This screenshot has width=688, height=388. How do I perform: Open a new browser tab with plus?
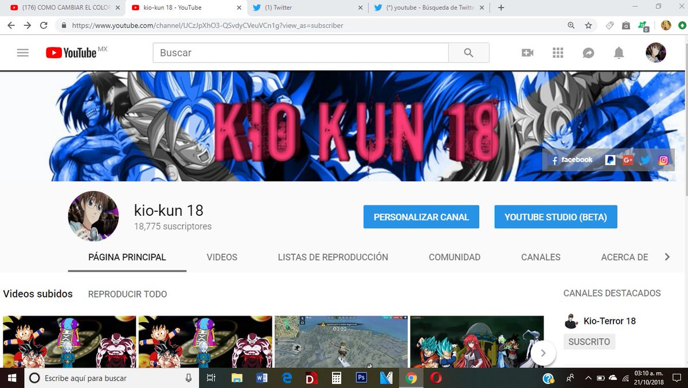point(501,7)
